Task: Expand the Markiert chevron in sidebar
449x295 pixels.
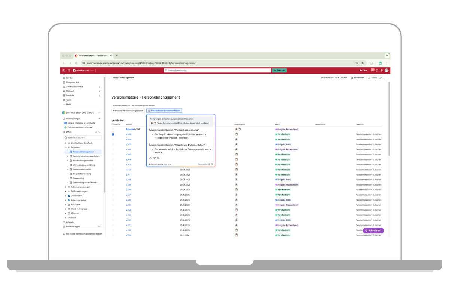Action: point(99,91)
